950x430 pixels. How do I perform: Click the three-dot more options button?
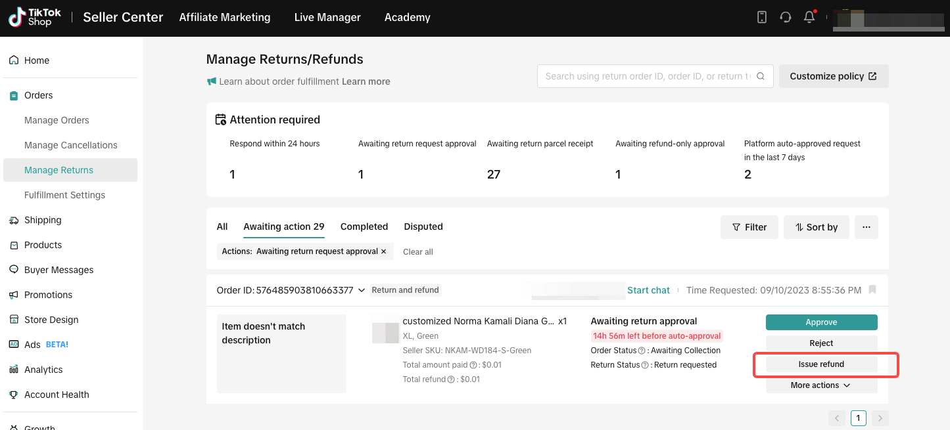coord(866,227)
